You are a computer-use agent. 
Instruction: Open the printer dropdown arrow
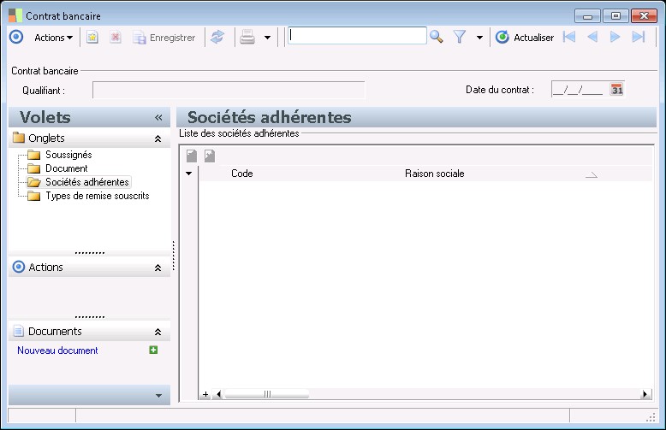[267, 38]
